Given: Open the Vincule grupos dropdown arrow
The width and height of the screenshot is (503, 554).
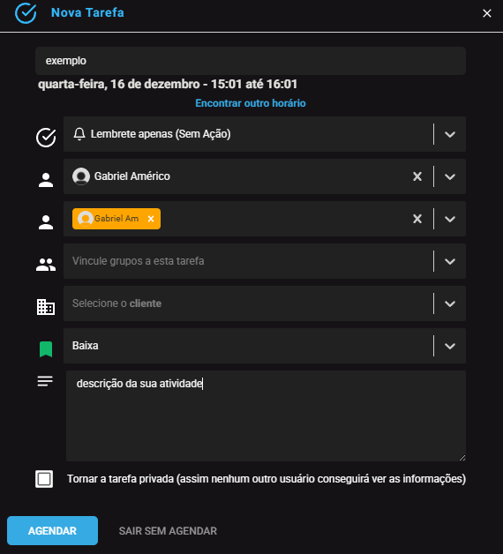Looking at the screenshot, I should [x=450, y=261].
